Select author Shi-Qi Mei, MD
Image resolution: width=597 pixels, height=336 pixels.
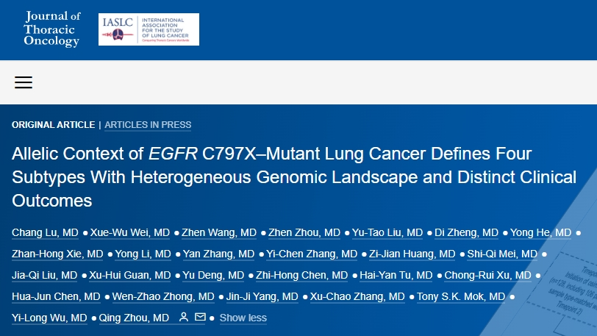[x=502, y=254]
